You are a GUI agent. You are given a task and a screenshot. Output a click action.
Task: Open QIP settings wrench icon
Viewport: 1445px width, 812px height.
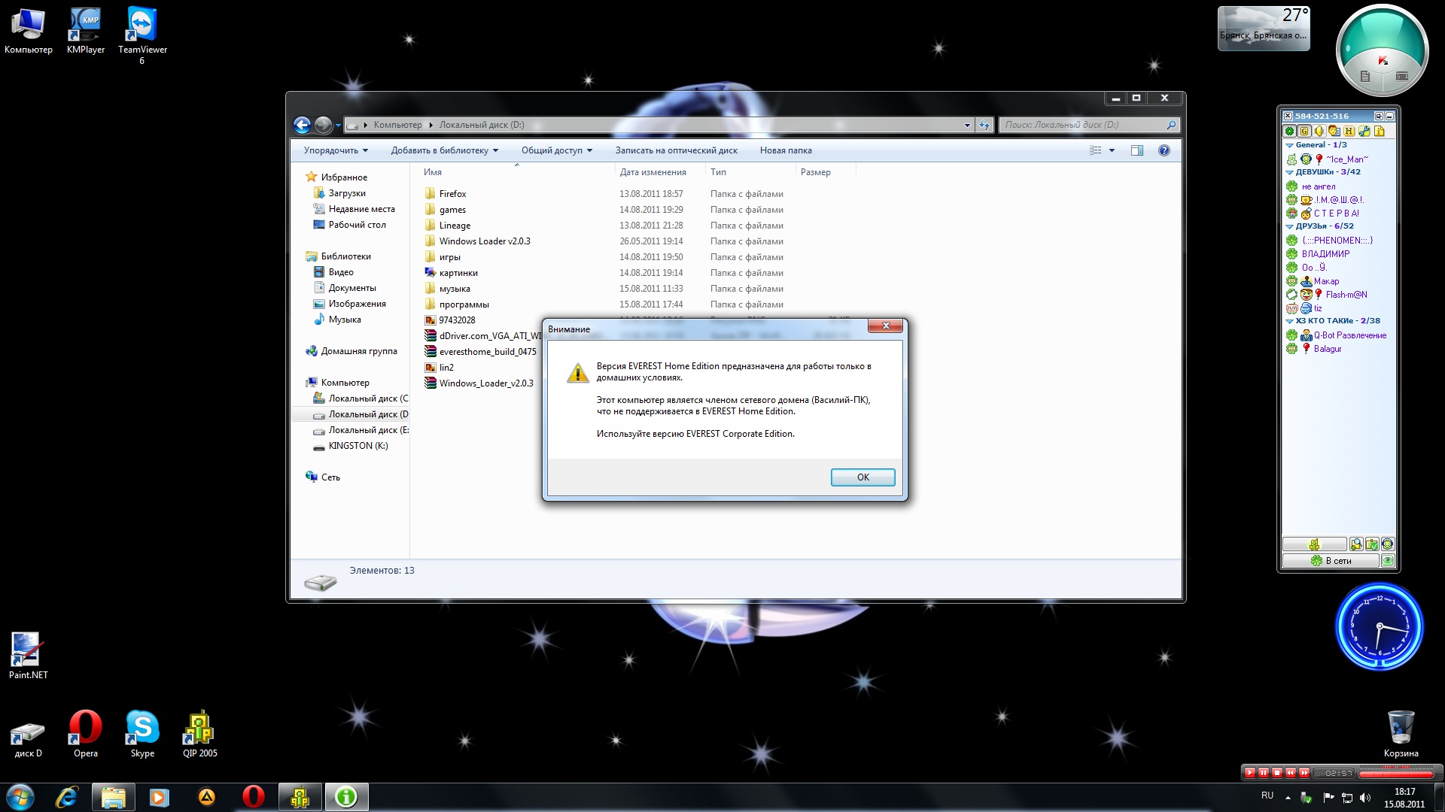click(x=1364, y=131)
